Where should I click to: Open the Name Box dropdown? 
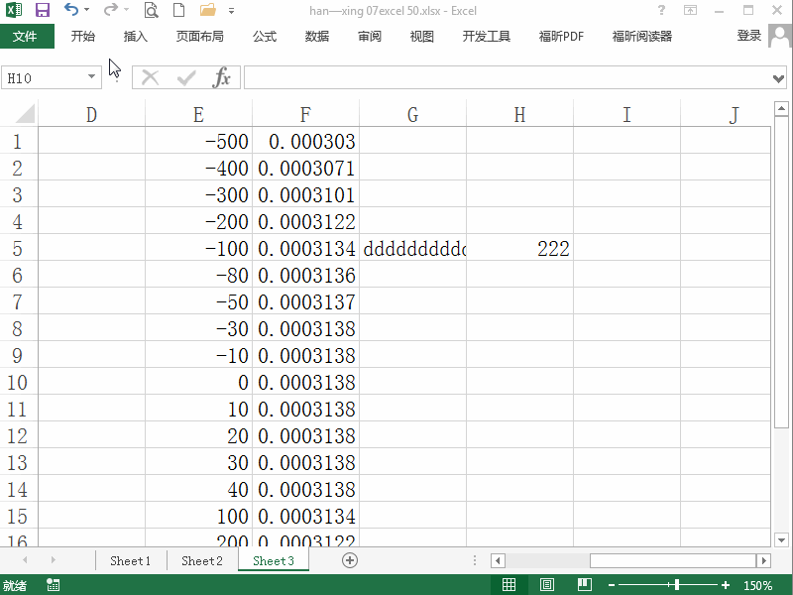[92, 76]
